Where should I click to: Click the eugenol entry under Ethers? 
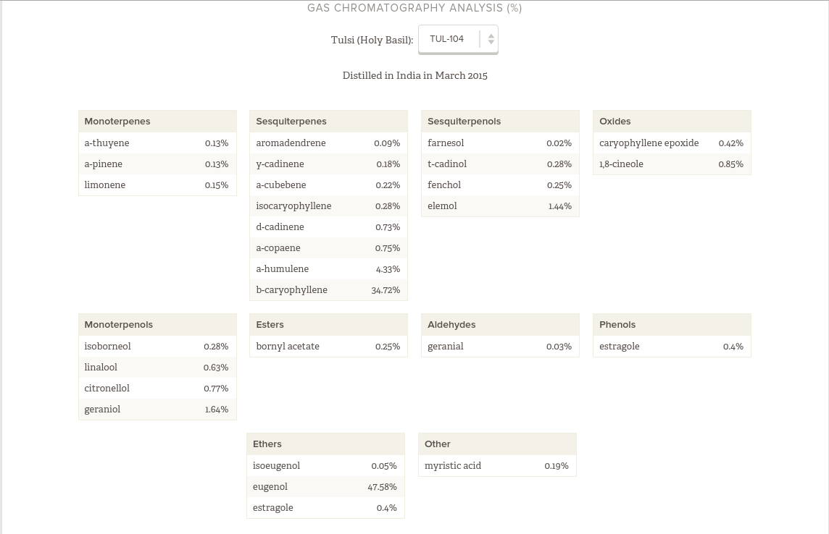(x=325, y=486)
